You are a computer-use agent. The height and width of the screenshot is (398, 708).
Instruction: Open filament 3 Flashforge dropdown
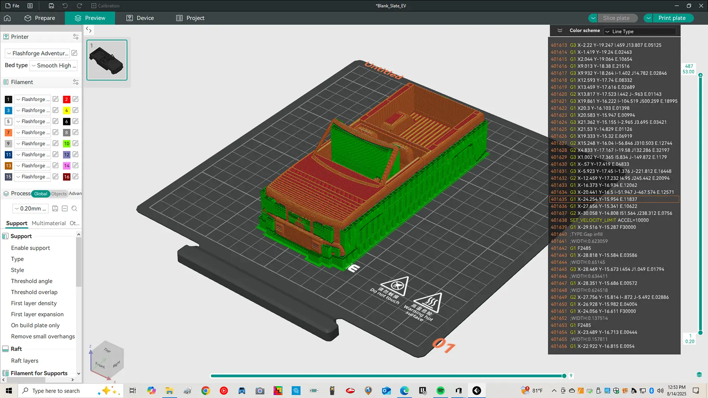coord(33,110)
